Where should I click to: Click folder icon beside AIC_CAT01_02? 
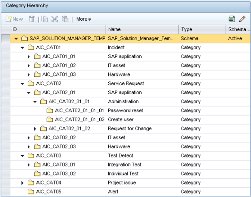(x=37, y=65)
